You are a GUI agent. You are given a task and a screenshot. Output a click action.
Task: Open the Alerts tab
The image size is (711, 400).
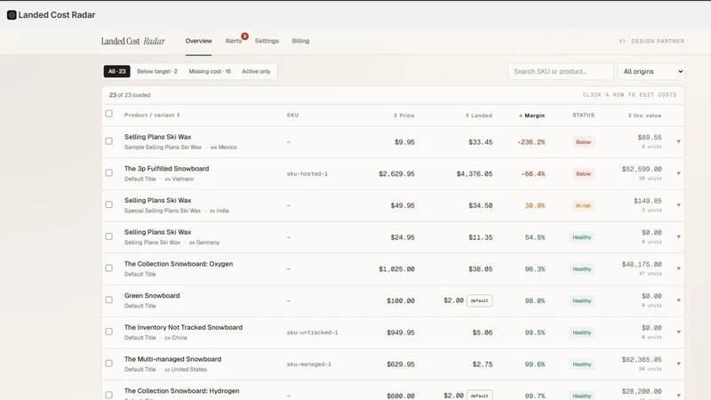(x=234, y=41)
